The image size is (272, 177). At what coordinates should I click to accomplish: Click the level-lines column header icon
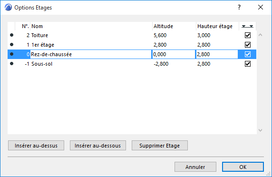click(248, 26)
